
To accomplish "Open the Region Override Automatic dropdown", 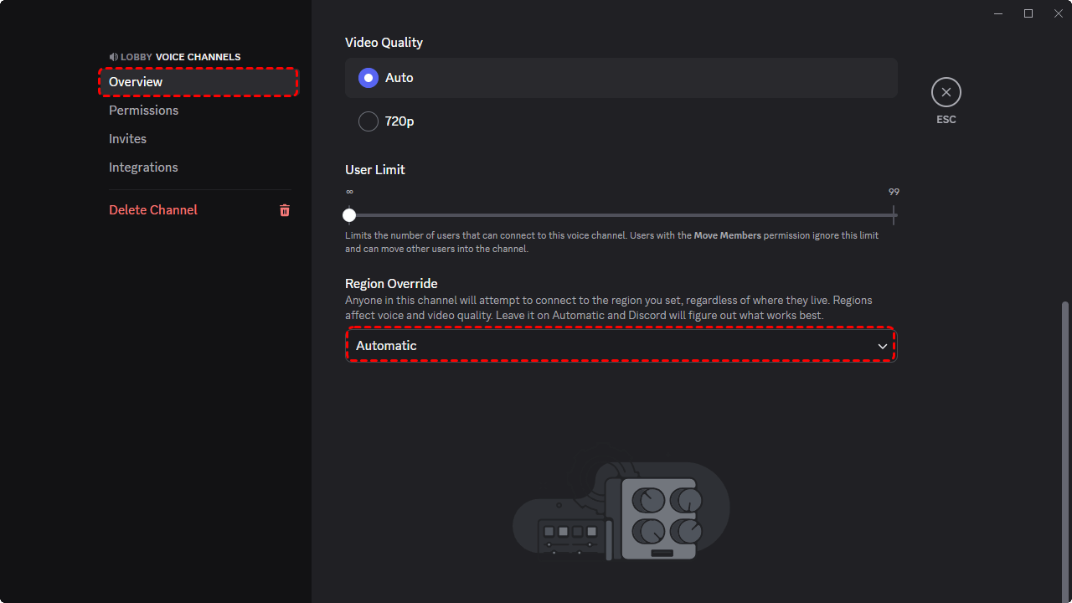I will tap(620, 345).
